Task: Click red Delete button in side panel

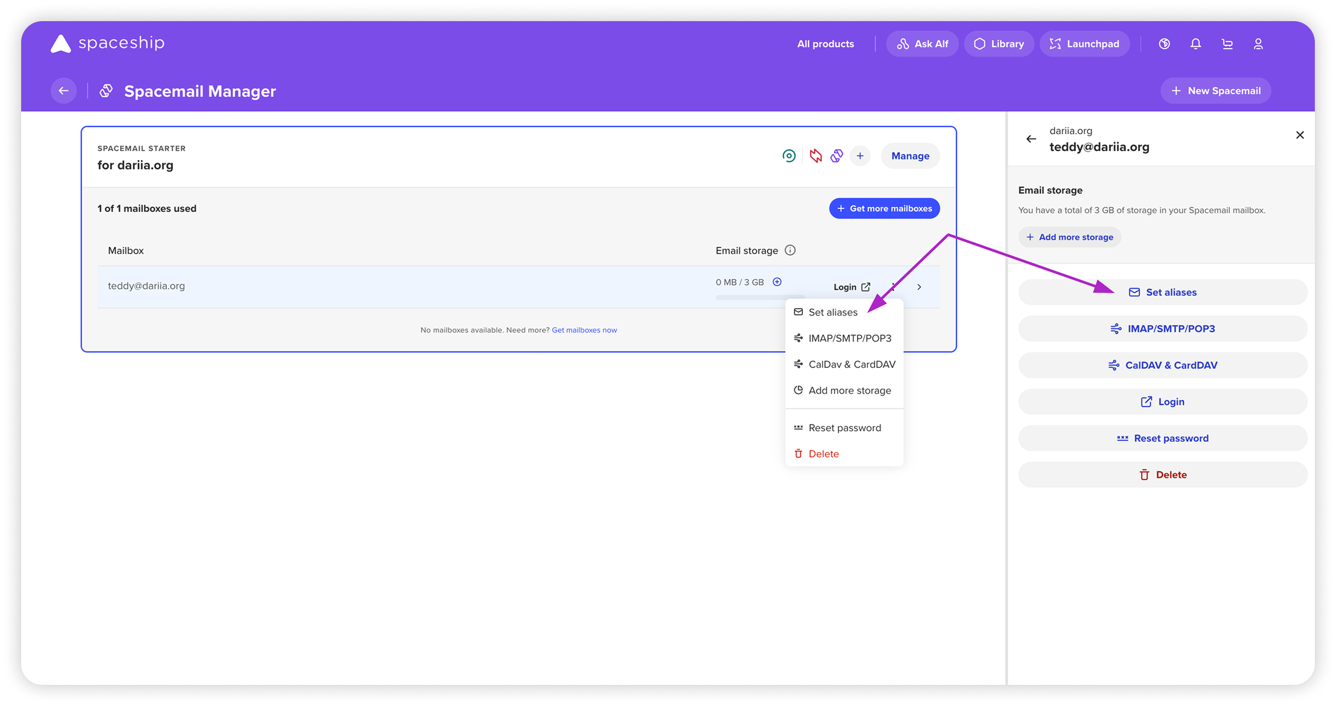Action: pos(1163,475)
